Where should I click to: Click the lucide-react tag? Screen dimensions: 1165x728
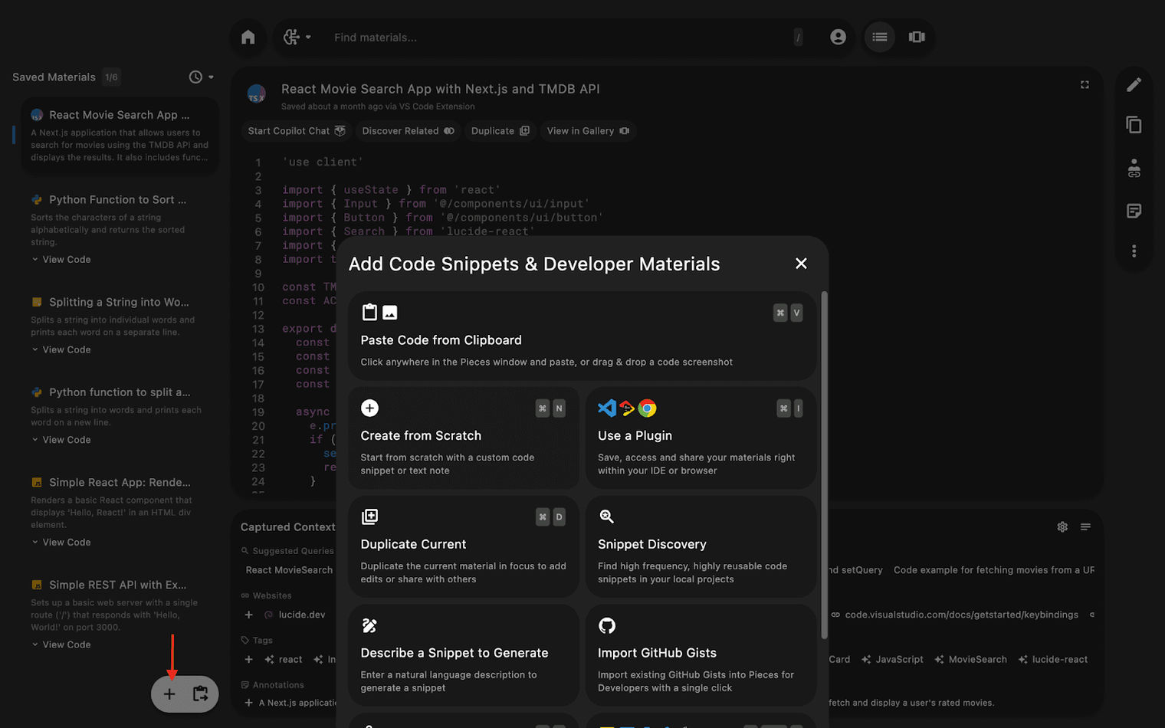[x=1052, y=659]
